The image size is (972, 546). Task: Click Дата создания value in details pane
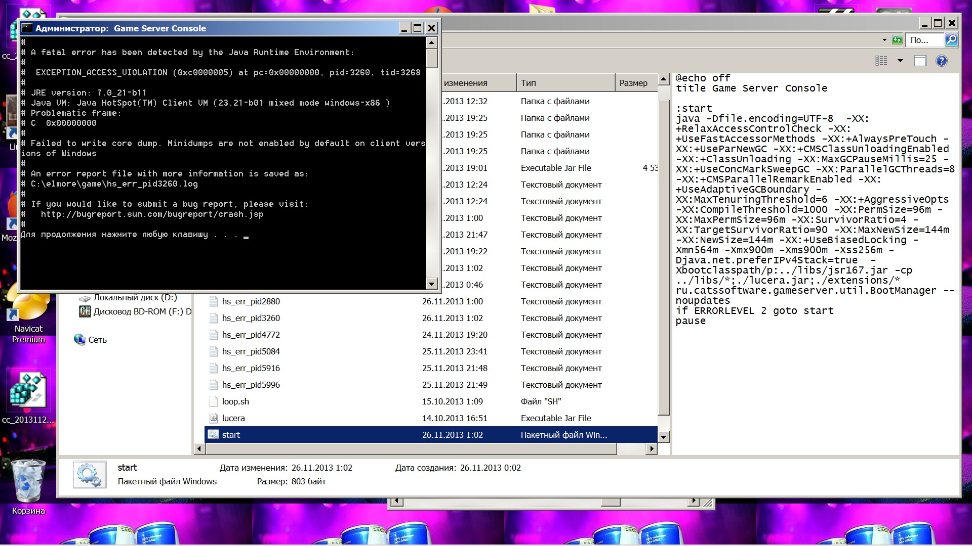coord(490,468)
